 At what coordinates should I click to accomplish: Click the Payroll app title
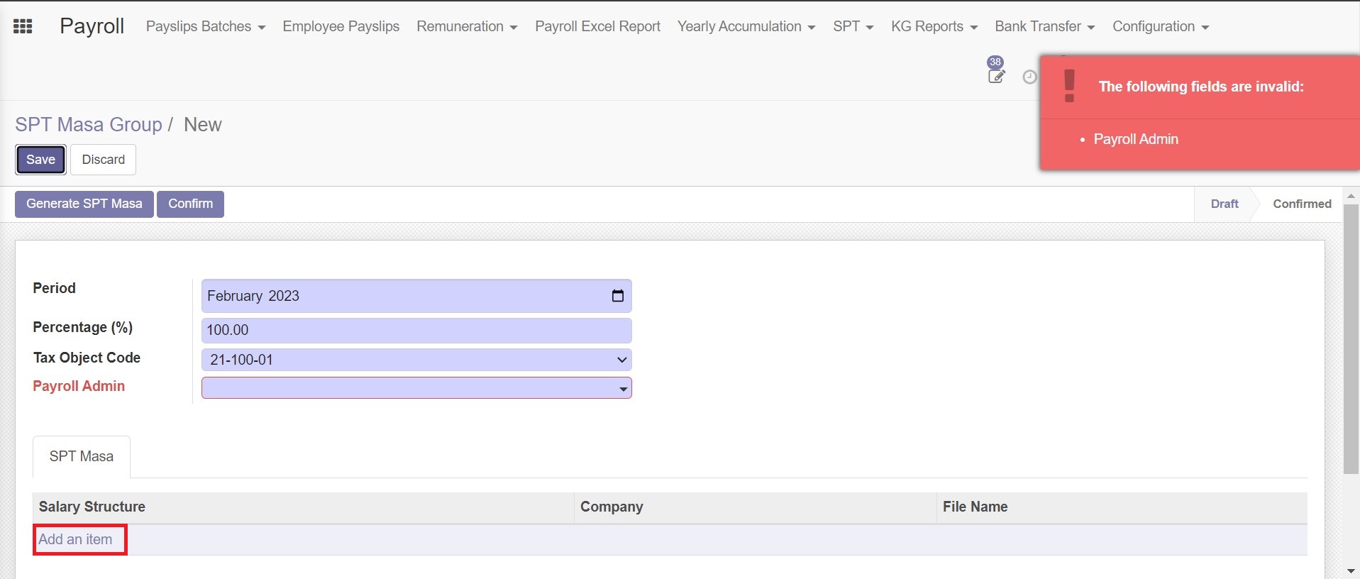[92, 26]
